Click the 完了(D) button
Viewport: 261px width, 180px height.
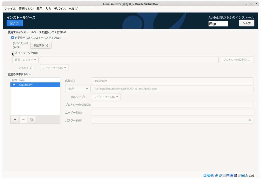tap(15, 23)
